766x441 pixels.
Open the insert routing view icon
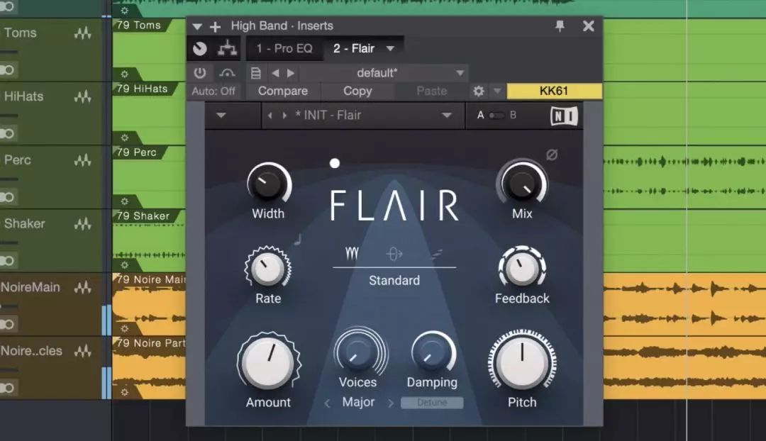[x=227, y=48]
